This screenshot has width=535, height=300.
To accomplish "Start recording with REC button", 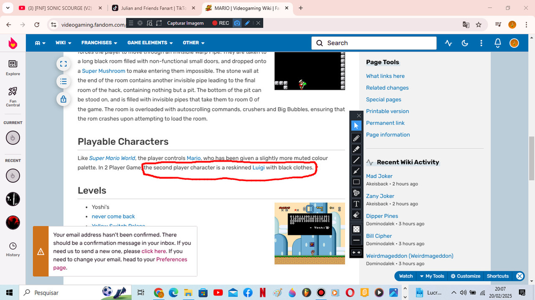I will click(221, 23).
